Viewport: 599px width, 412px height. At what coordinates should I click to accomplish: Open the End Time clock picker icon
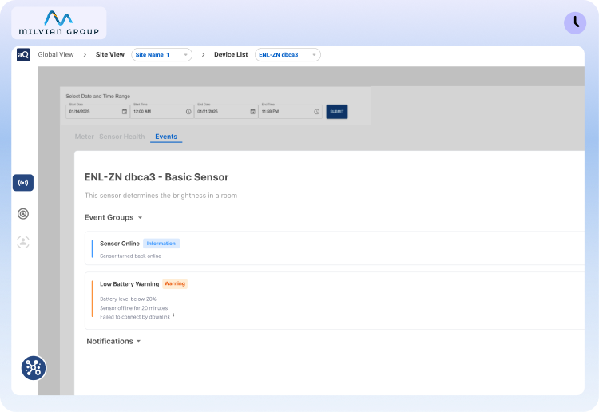tap(316, 112)
